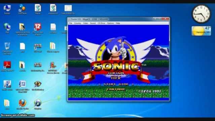Select the studio shortcut below Adobe Reader
Screen dimensions: 215x121
coord(7,85)
